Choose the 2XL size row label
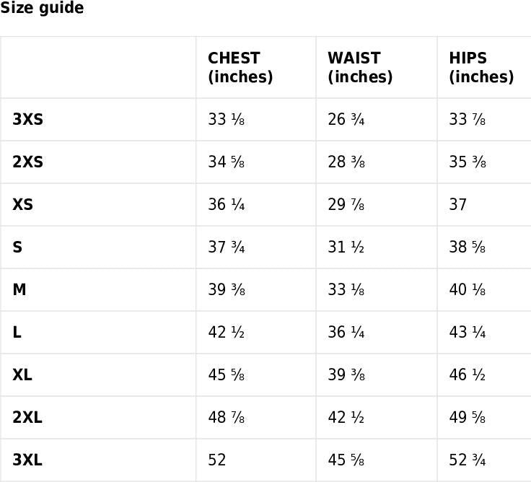Screen dimensions: 531x482 click(x=27, y=418)
